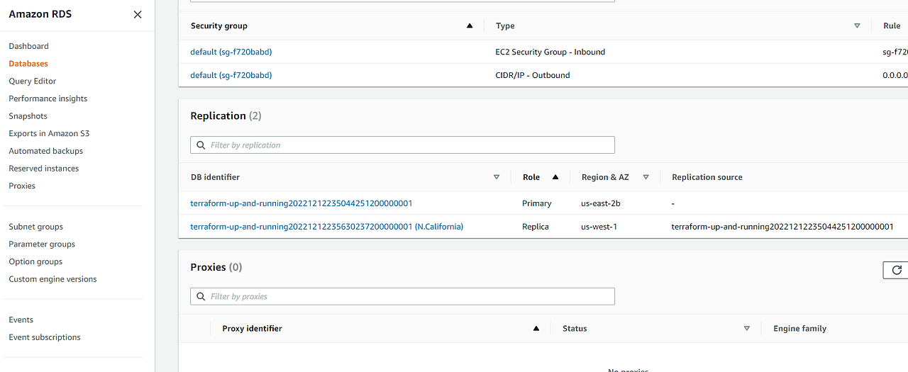
Task: Click the Proxies (0) section heading
Action: tap(216, 267)
